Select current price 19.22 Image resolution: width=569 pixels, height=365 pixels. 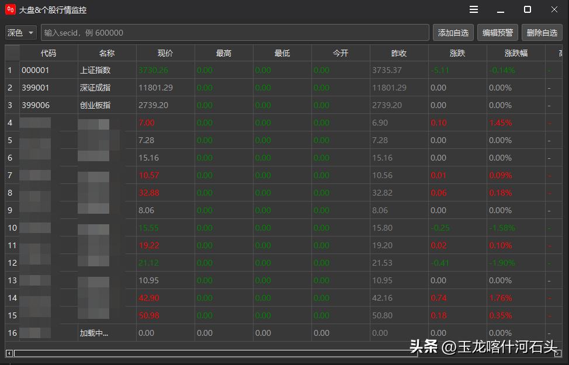165,245
